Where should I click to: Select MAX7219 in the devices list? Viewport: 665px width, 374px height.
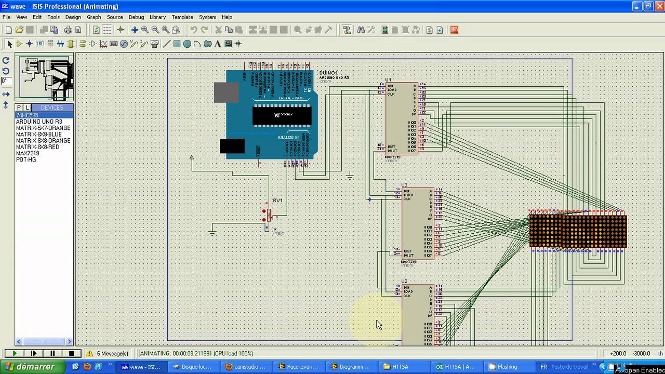coord(28,153)
